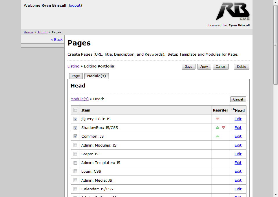The height and width of the screenshot is (197, 278).
Task: Check the Calendar: JS/CSS item
Action: 76,189
